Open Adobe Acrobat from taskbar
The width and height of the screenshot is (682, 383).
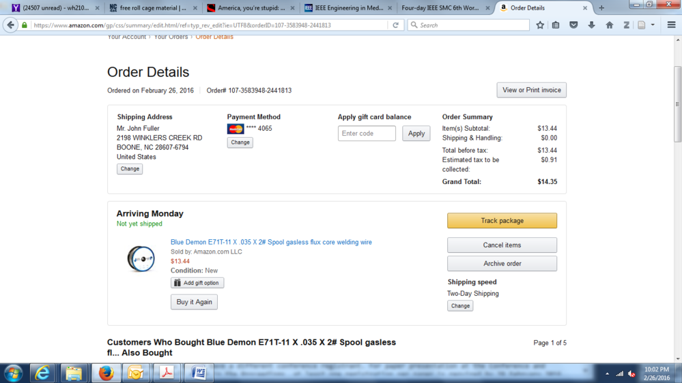pos(167,373)
